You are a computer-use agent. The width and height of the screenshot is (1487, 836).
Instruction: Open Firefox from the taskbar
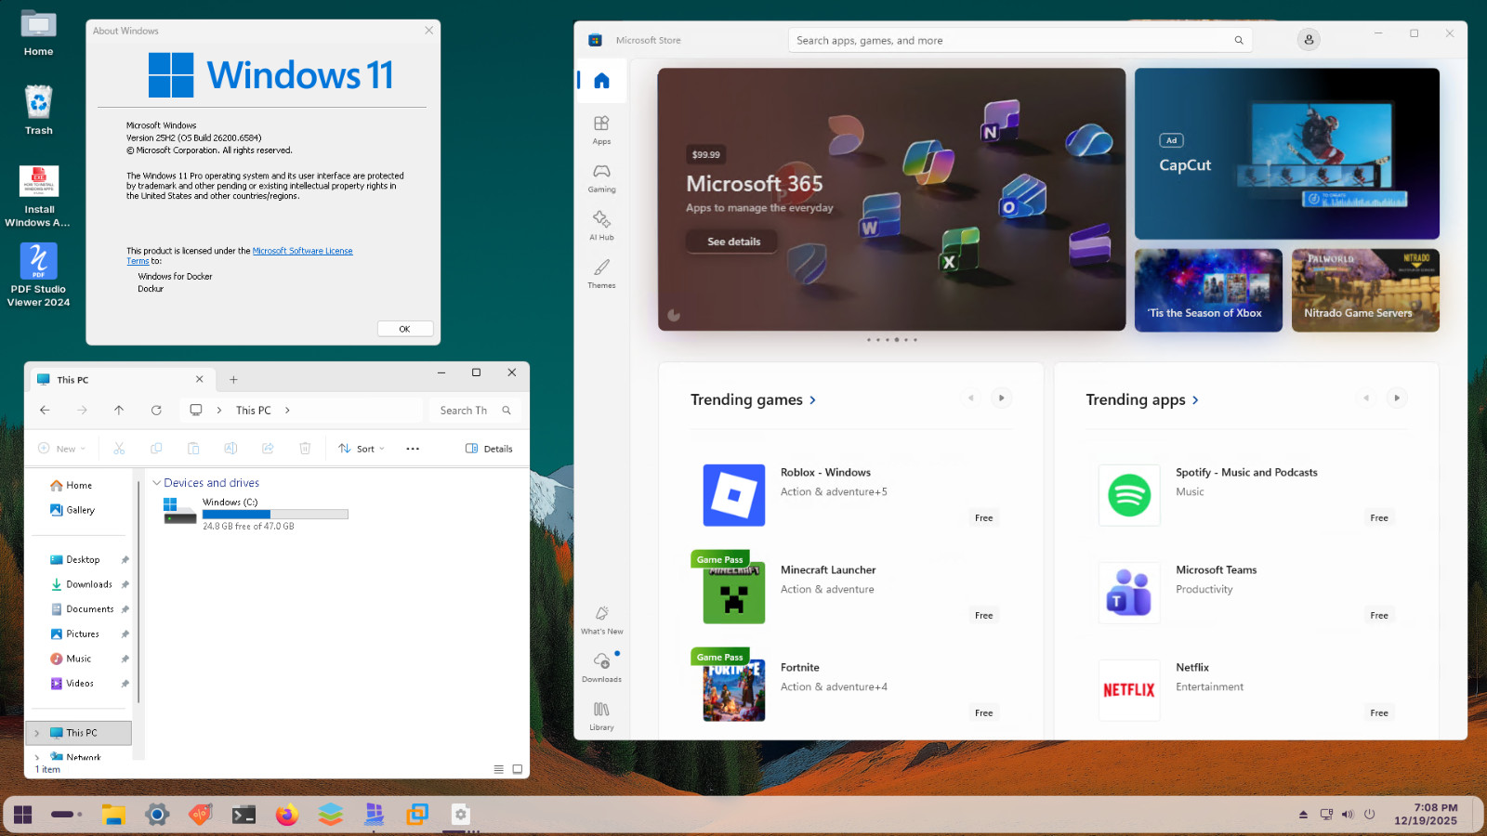pos(287,815)
